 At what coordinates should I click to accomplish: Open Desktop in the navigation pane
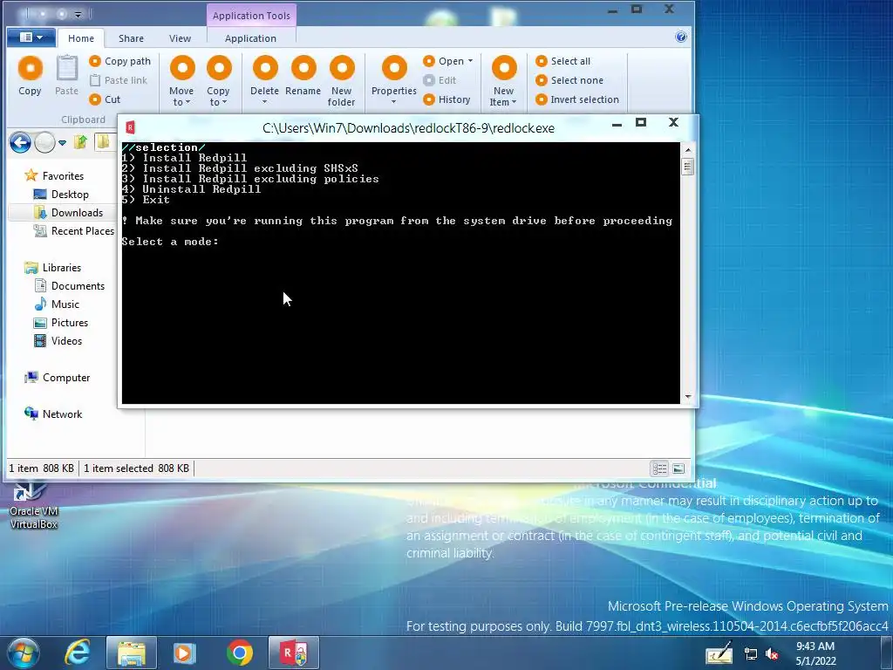[x=62, y=195]
